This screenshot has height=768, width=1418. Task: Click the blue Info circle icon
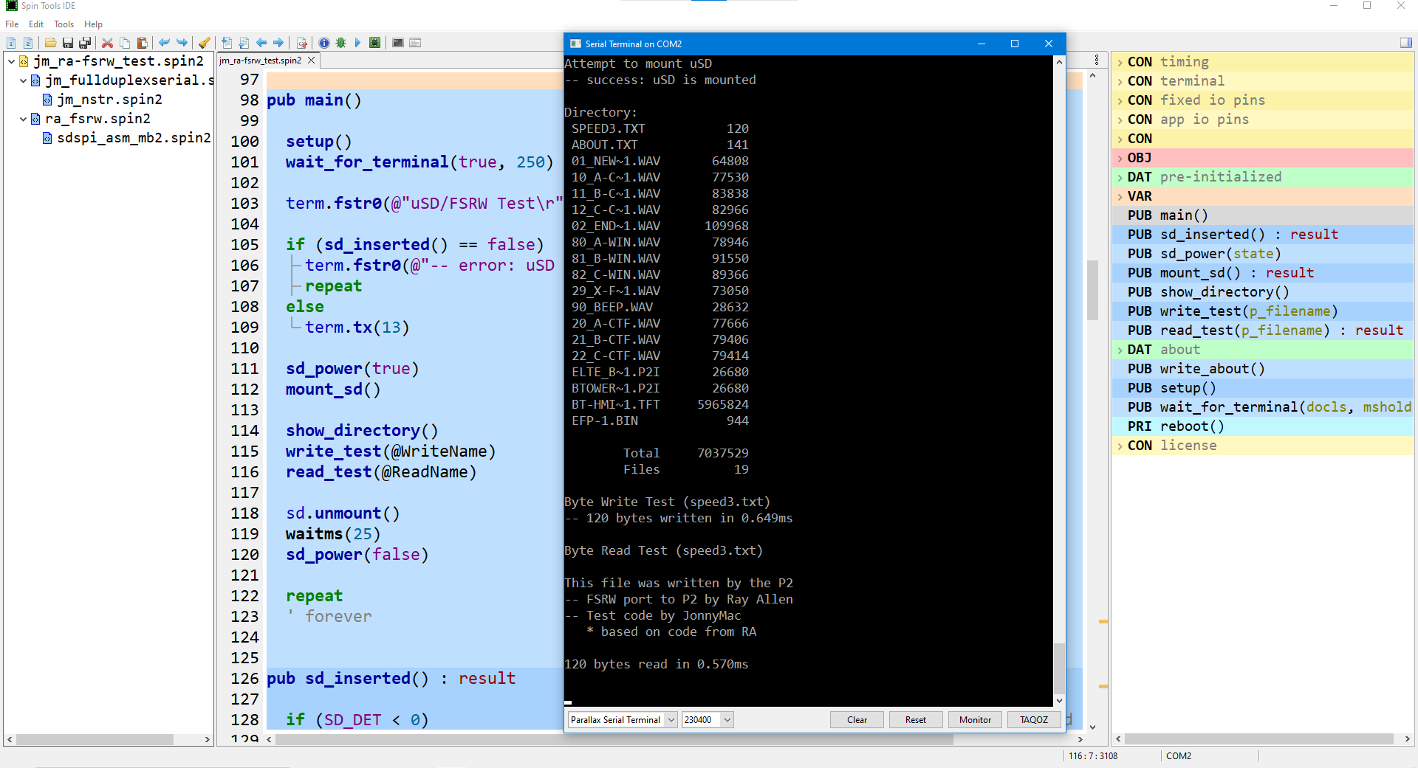(324, 43)
